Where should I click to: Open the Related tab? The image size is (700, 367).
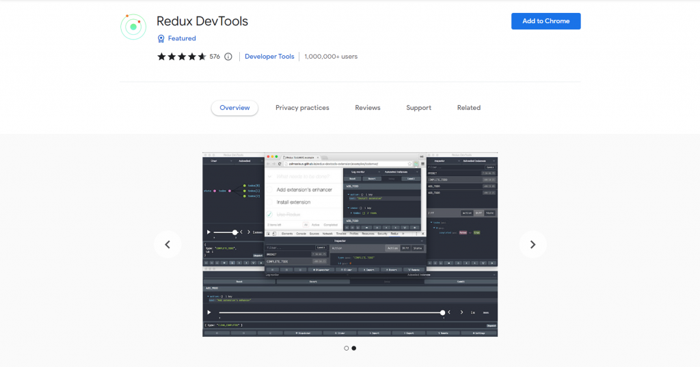(469, 107)
